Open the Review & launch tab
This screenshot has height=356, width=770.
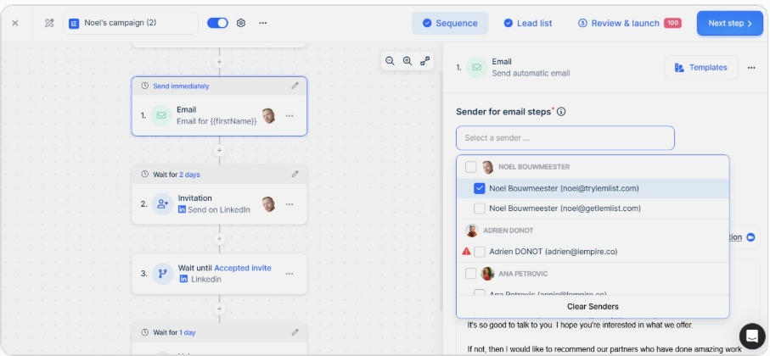pos(629,23)
